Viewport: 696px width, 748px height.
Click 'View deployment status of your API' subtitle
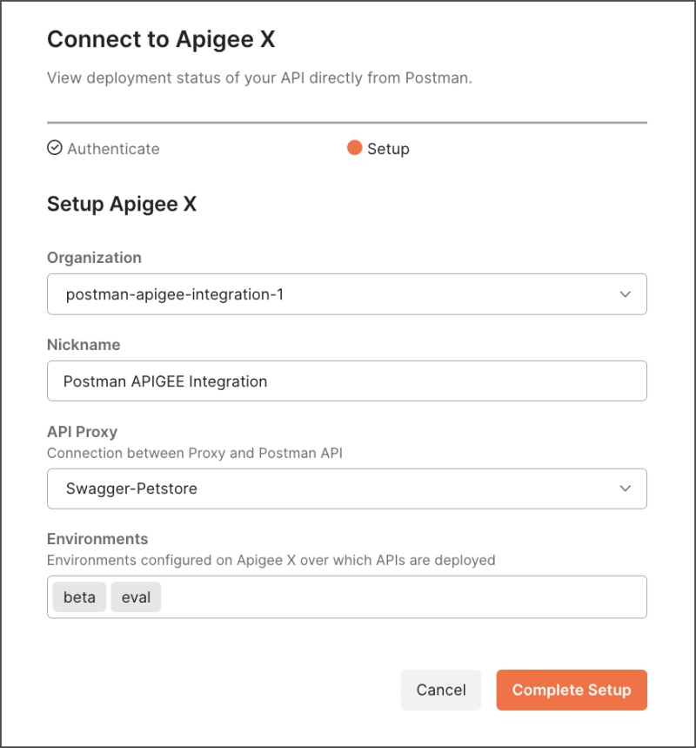[259, 77]
